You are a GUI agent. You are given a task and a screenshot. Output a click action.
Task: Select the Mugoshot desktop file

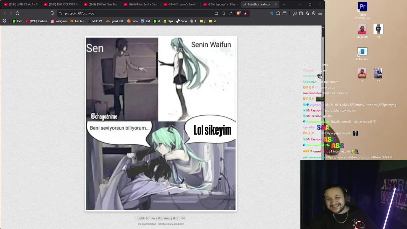click(362, 31)
